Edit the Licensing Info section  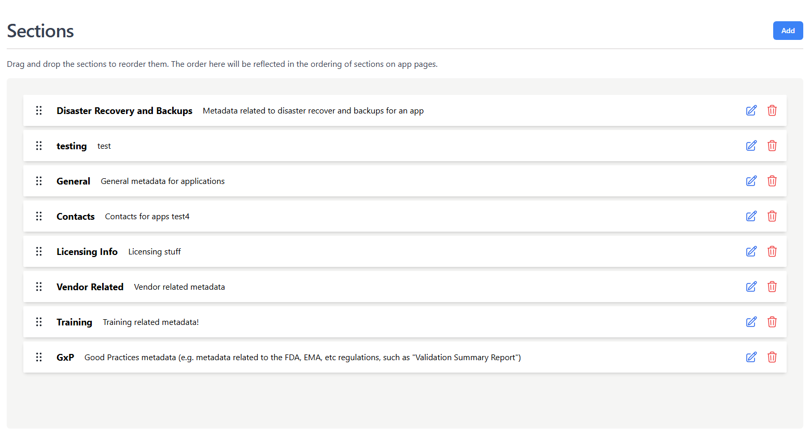coord(751,251)
